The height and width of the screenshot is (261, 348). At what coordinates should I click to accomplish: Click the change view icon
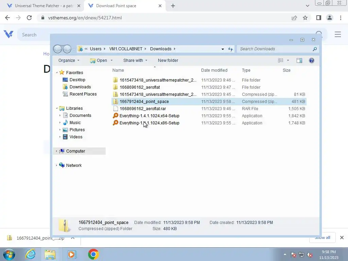[280, 60]
